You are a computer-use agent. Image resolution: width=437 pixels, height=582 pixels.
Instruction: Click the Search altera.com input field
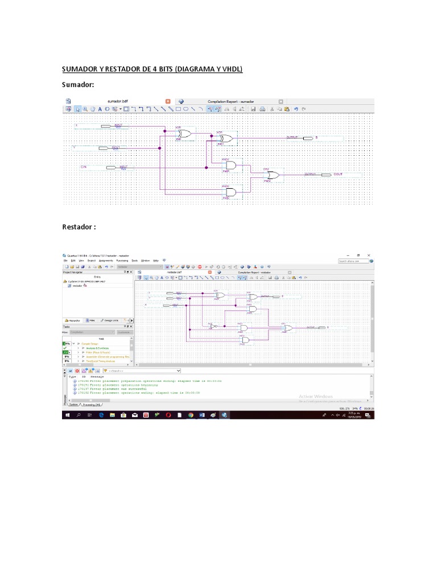[x=353, y=261]
